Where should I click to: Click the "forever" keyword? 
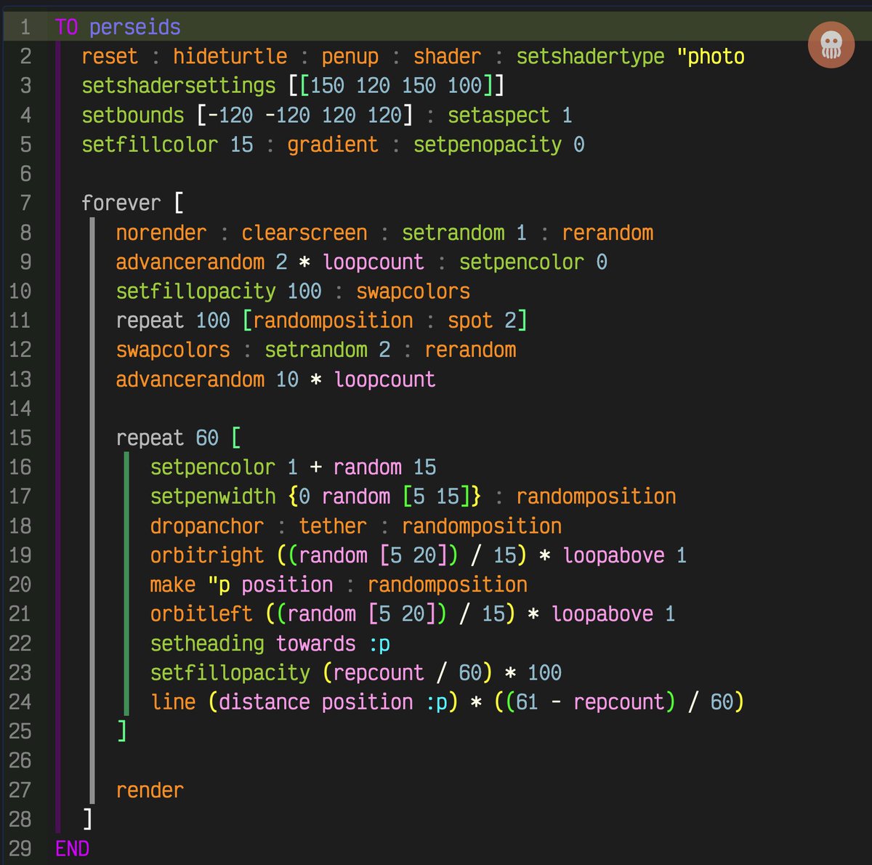click(121, 204)
